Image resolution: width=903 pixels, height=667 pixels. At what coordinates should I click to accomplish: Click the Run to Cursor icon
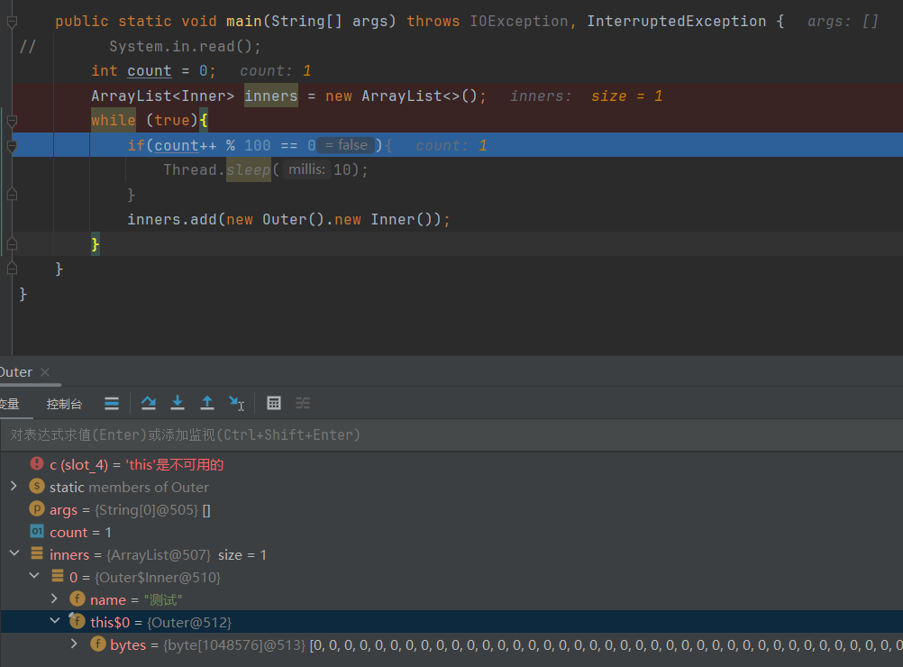pos(236,403)
